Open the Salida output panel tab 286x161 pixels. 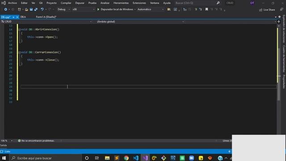tap(4, 145)
